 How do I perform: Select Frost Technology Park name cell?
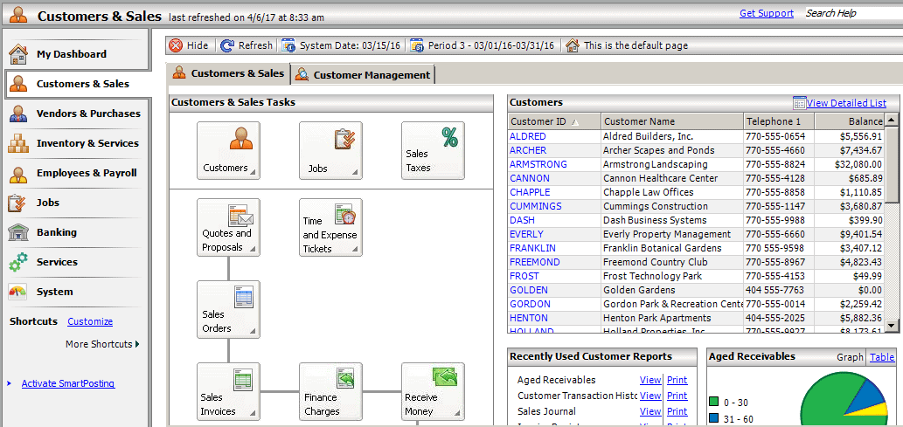click(x=672, y=276)
